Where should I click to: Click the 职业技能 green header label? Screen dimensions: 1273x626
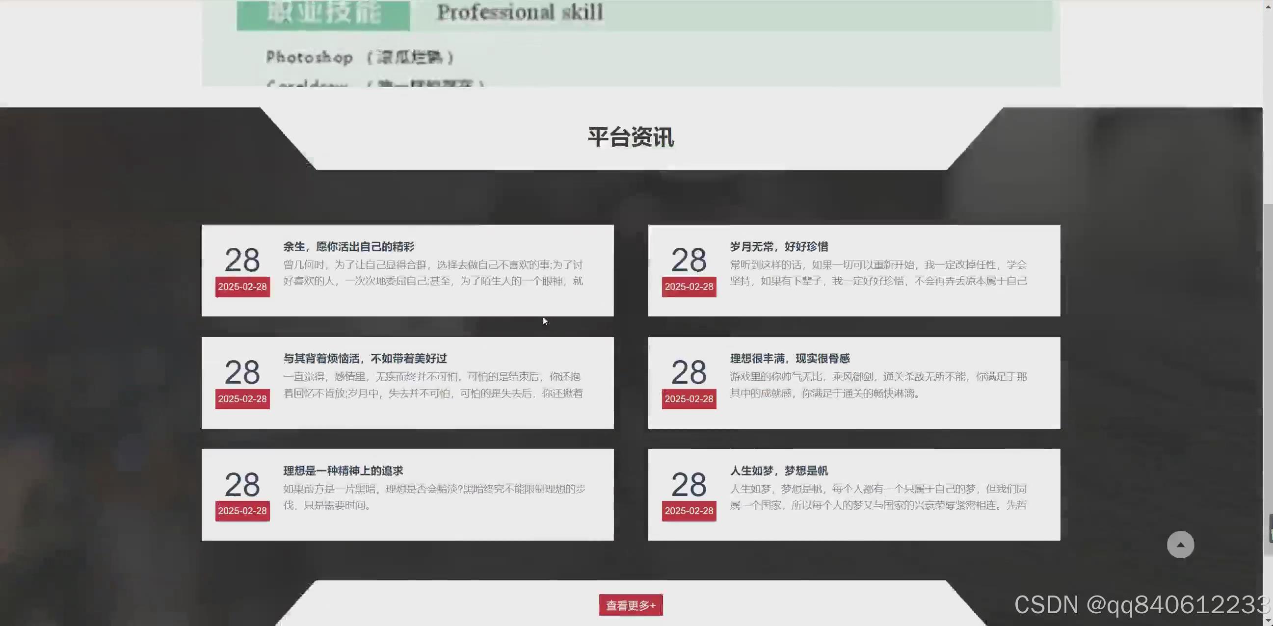point(323,12)
